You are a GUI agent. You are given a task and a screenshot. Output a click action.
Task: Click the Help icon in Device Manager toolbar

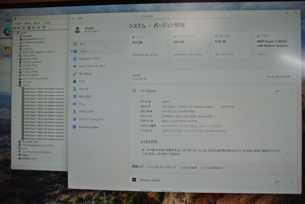(29, 27)
